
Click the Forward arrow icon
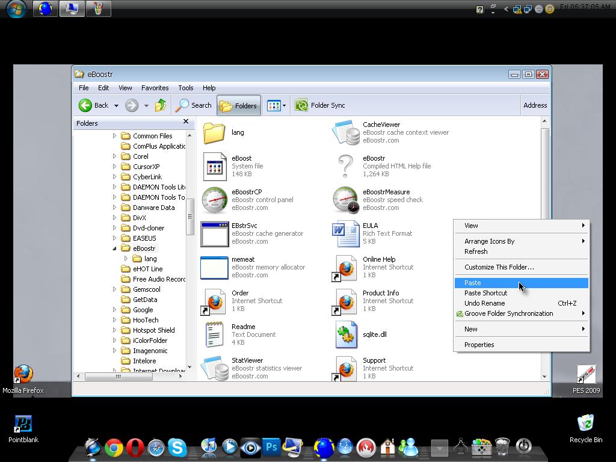[132, 105]
